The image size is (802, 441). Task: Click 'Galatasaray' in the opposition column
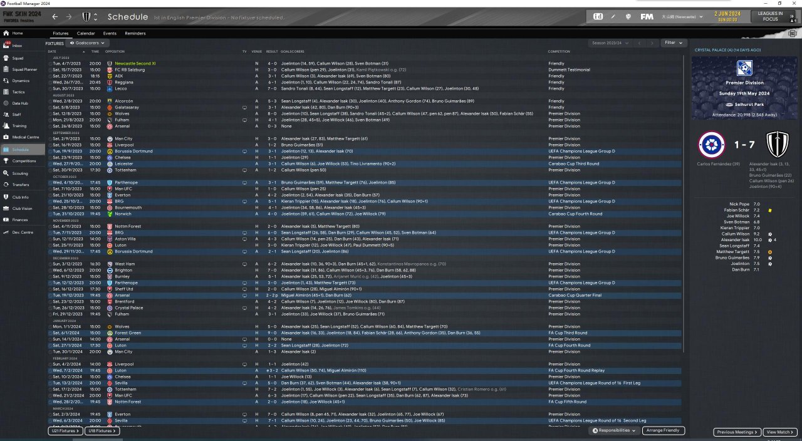click(x=127, y=108)
